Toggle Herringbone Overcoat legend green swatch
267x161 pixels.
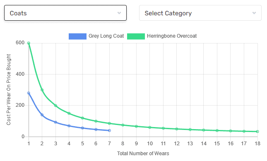[x=136, y=36]
